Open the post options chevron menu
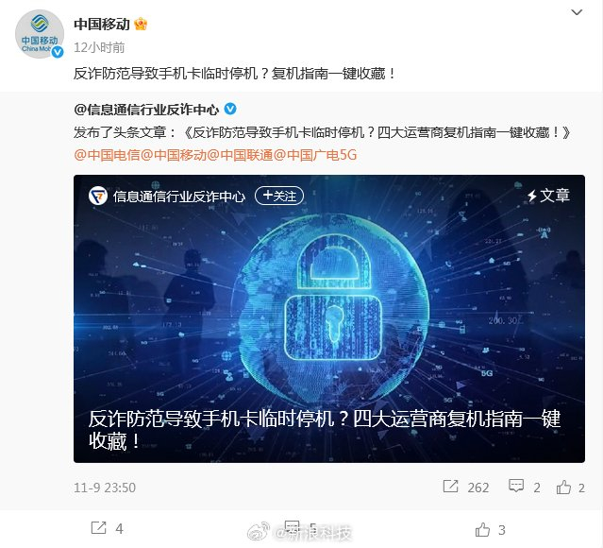Screen dimensions: 603x548 pos(577,12)
